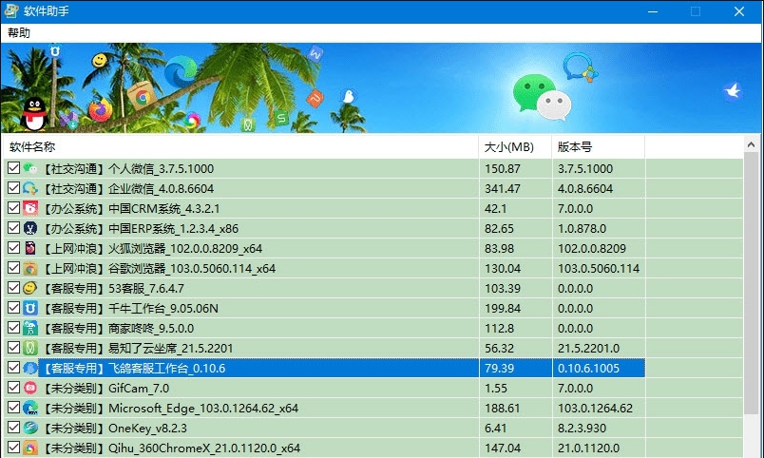Click version value 1.0.878.0
This screenshot has height=458, width=764.
pyautogui.click(x=582, y=229)
